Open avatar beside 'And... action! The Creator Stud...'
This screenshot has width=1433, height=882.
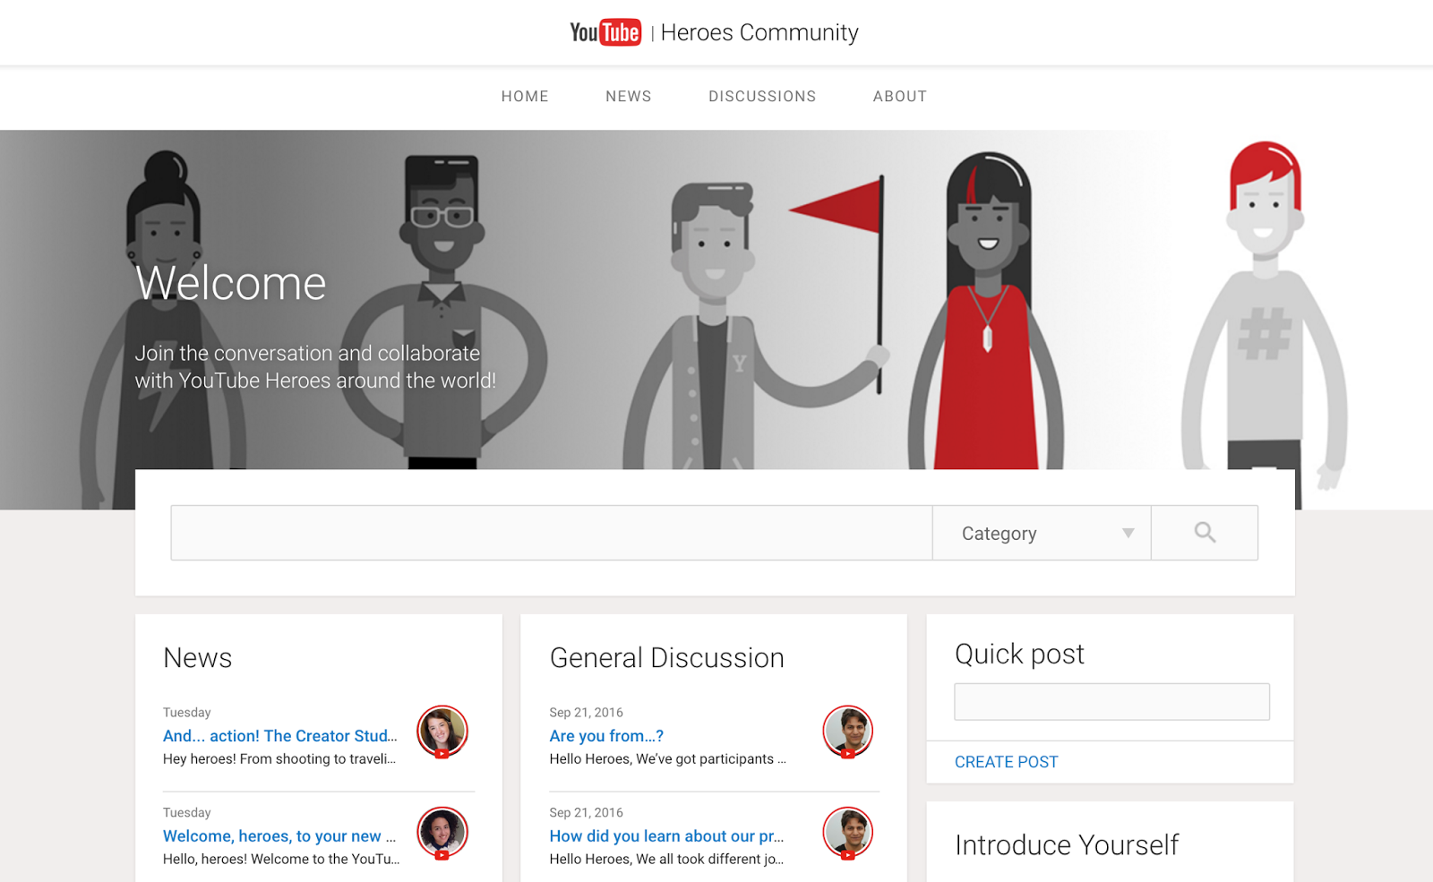pyautogui.click(x=442, y=732)
